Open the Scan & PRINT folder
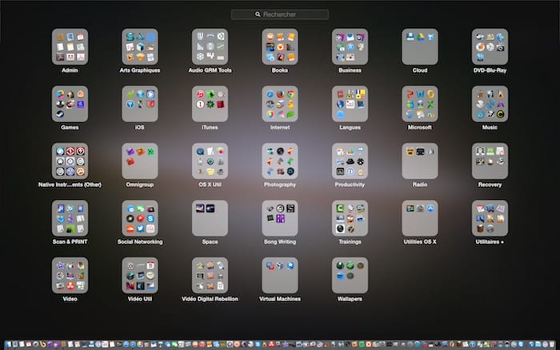Image resolution: width=560 pixels, height=350 pixels. pos(70,218)
